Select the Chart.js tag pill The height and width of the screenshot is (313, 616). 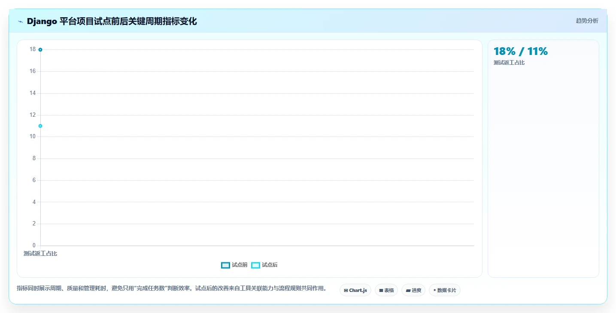point(355,290)
